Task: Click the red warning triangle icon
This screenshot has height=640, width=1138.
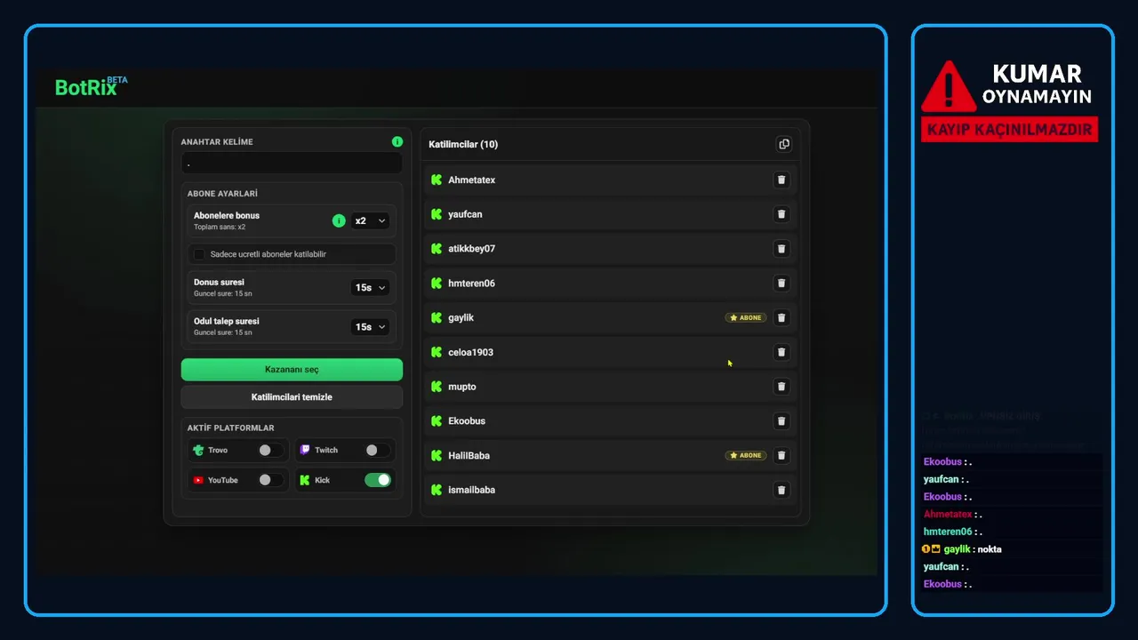Action: (949, 86)
